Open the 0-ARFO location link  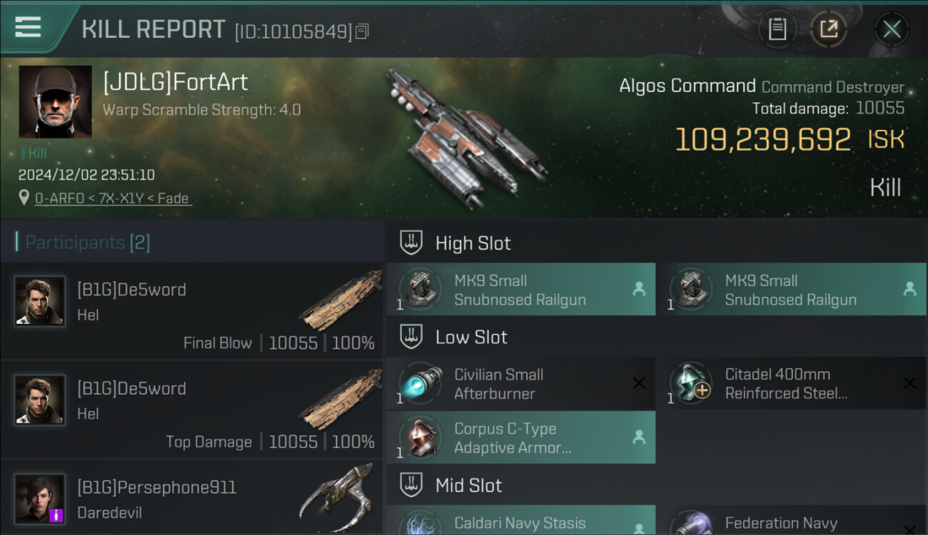(113, 198)
